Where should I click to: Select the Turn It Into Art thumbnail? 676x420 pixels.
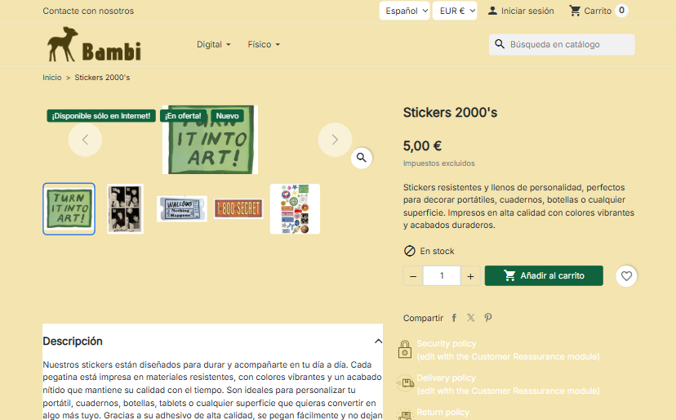coord(69,209)
